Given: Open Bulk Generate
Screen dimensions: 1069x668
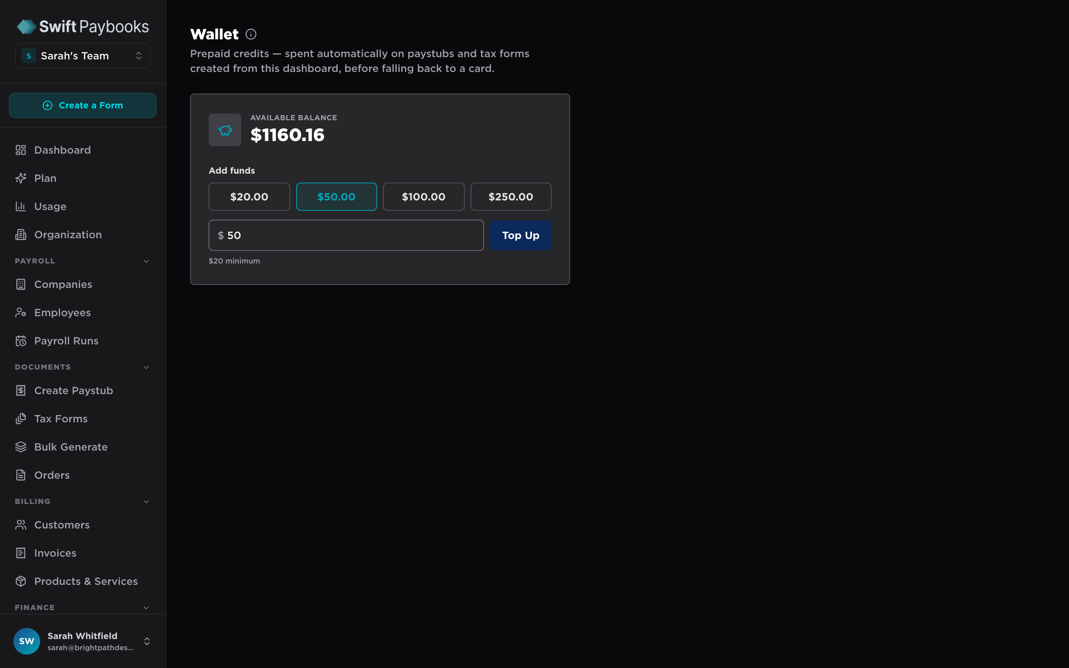Looking at the screenshot, I should point(83,447).
